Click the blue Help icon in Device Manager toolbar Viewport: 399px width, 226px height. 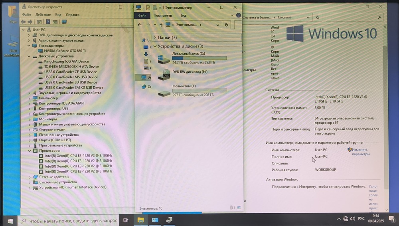click(48, 22)
